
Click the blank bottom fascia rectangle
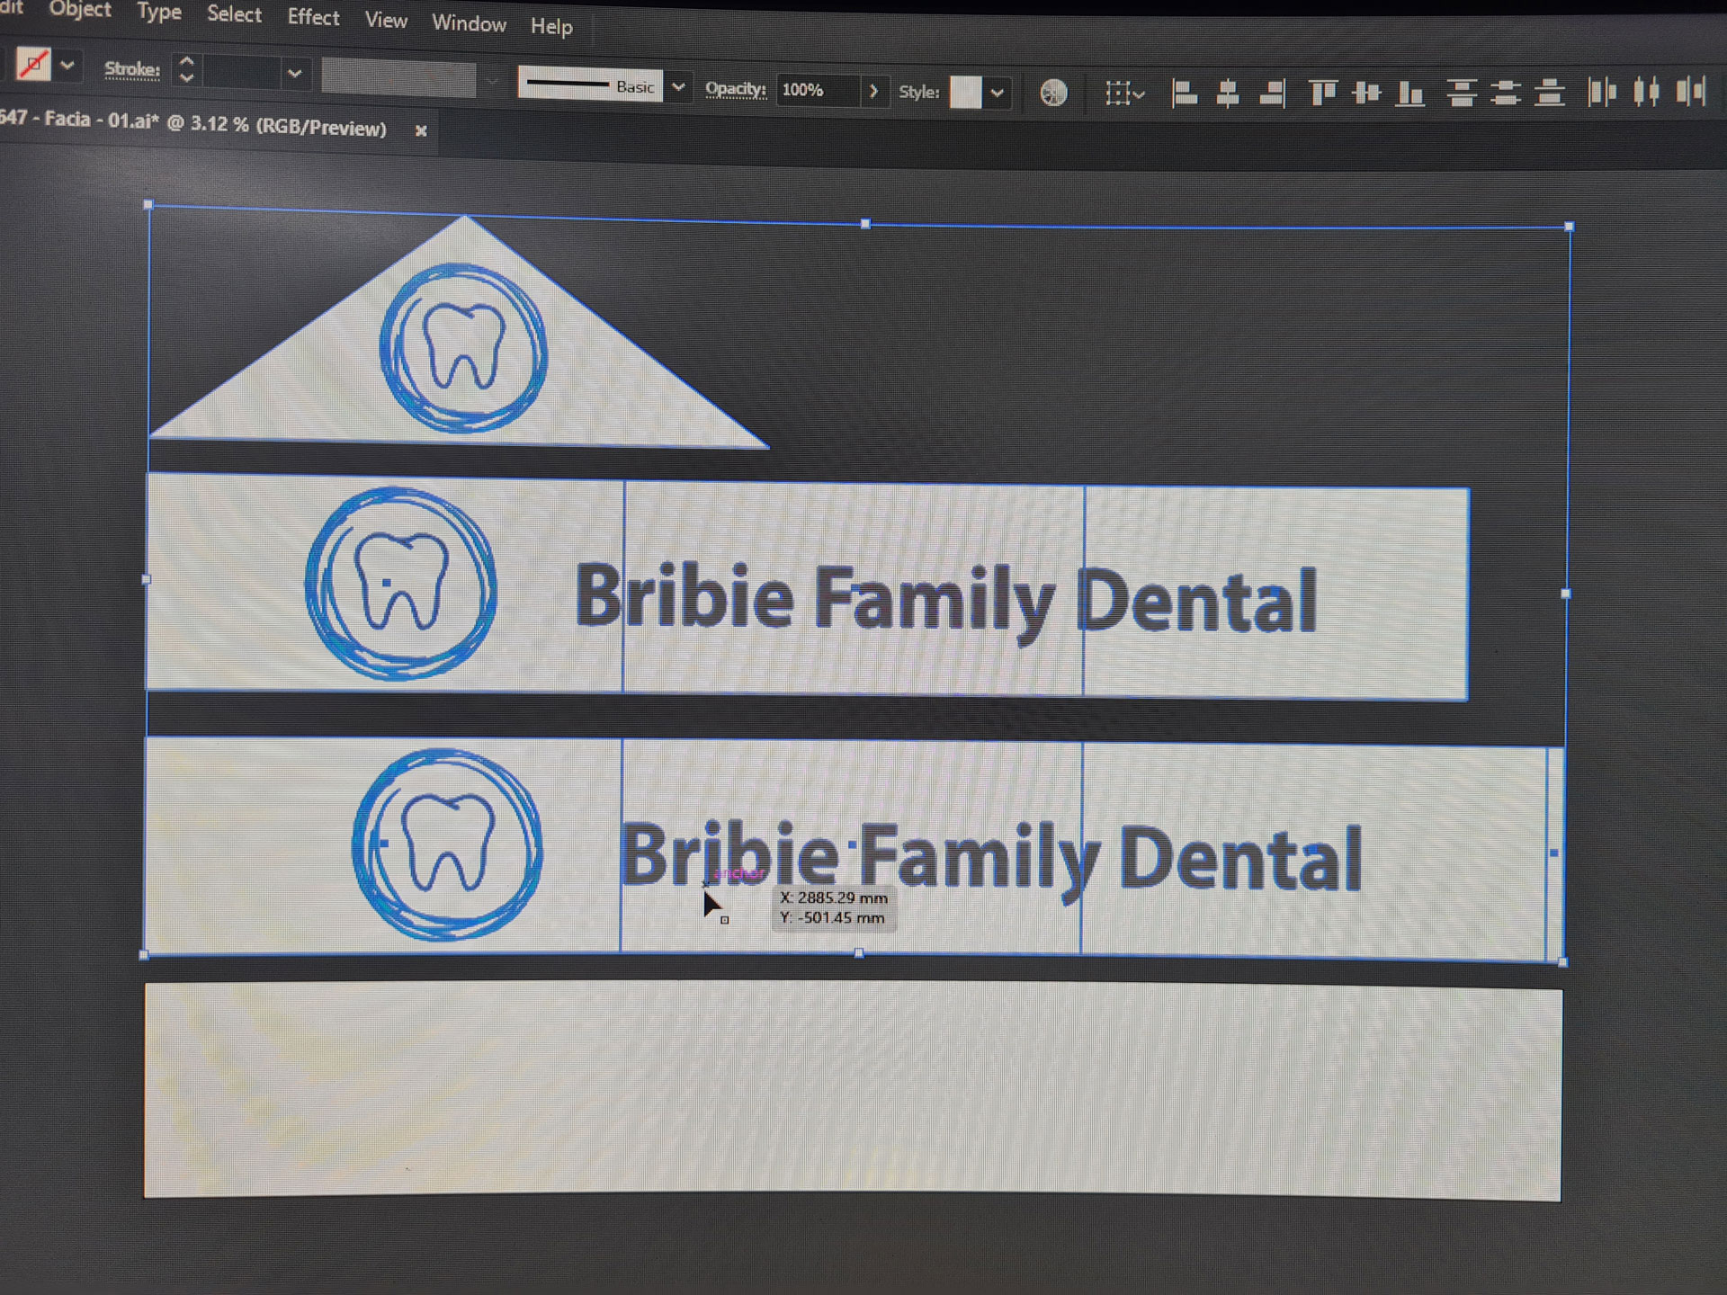(x=853, y=1091)
